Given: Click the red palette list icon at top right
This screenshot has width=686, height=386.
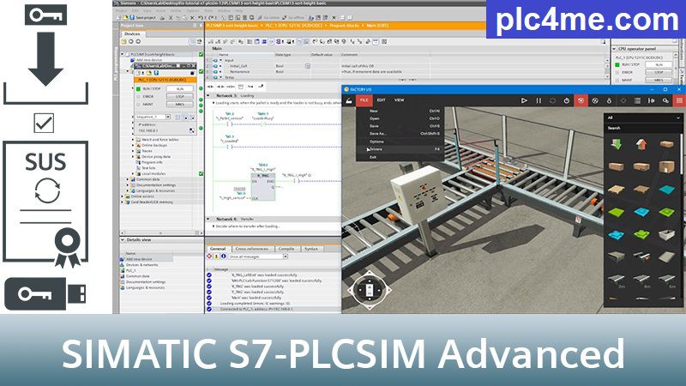Looking at the screenshot, I should click(x=676, y=100).
